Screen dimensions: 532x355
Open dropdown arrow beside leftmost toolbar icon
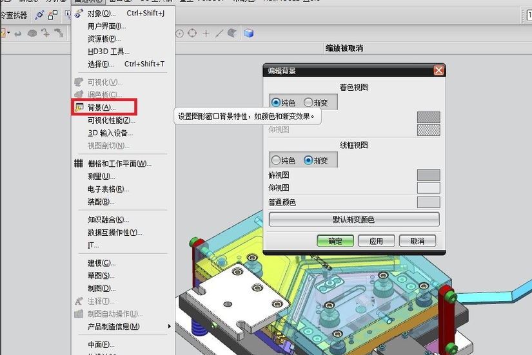tap(8, 34)
